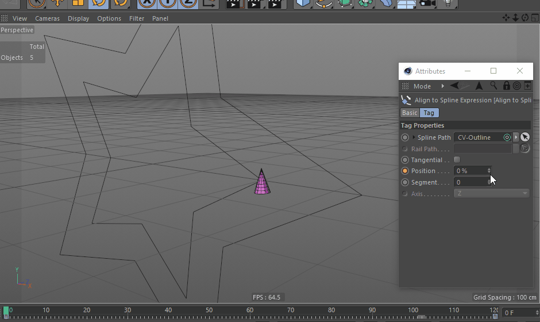Click the blue deformer icon
540x322 pixels.
pos(385,3)
